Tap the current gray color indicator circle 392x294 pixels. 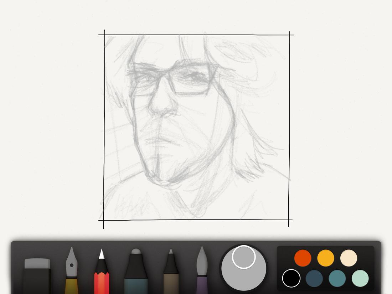coord(244,257)
